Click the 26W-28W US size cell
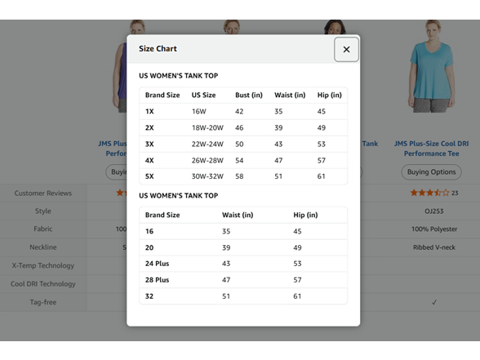 [207, 160]
